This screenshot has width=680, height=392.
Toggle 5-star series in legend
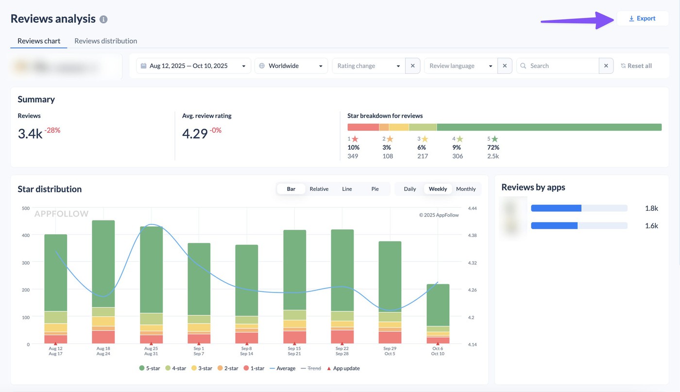coord(150,368)
